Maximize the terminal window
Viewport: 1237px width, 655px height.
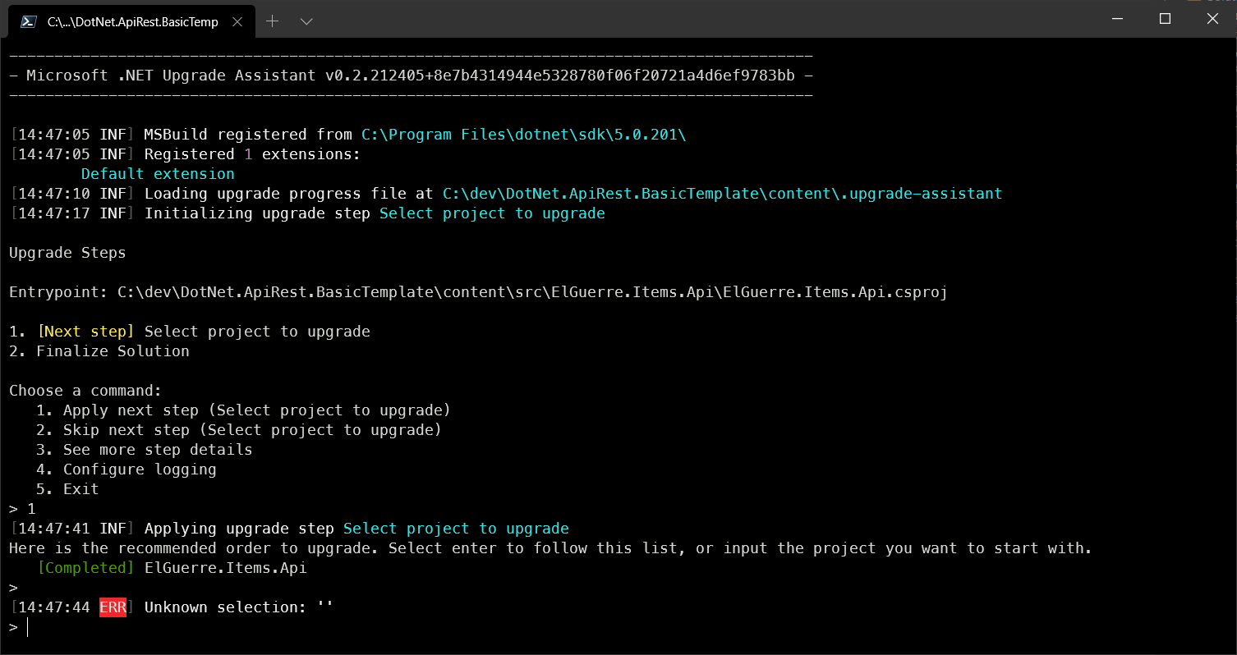[1165, 19]
